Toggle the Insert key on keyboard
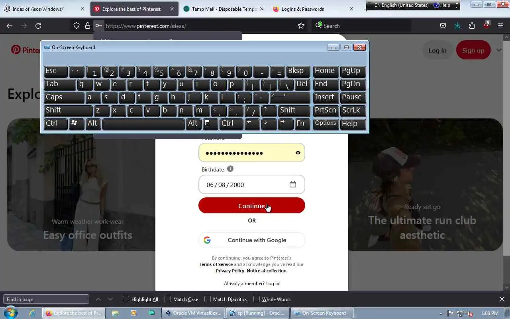510x319 pixels. [x=326, y=98]
